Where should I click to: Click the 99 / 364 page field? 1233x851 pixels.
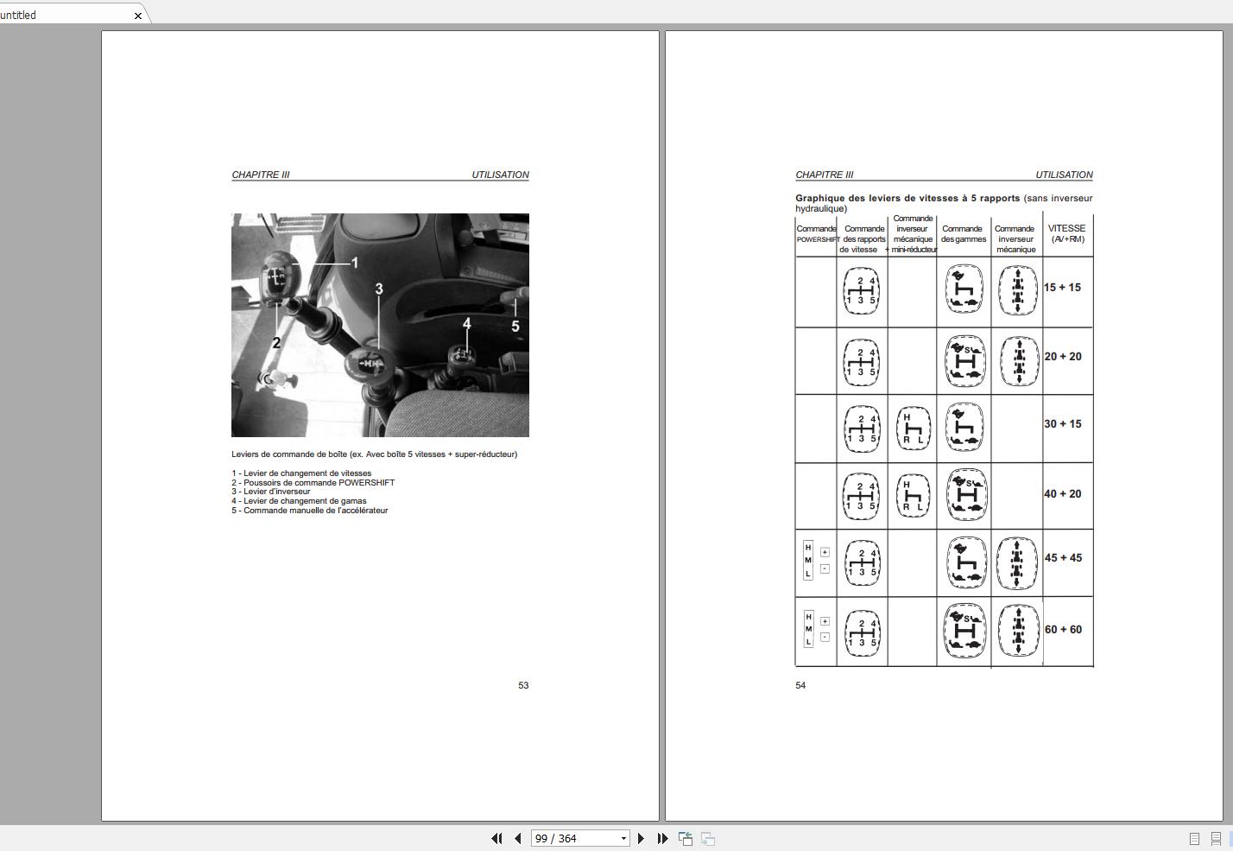click(x=574, y=838)
